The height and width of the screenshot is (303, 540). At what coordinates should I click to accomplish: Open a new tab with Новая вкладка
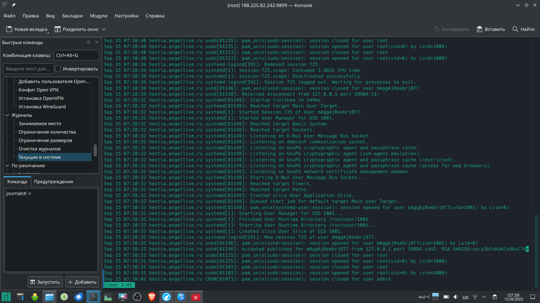26,29
